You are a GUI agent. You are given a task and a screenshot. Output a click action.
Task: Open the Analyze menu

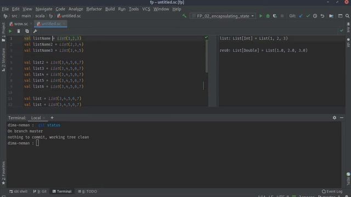click(76, 9)
